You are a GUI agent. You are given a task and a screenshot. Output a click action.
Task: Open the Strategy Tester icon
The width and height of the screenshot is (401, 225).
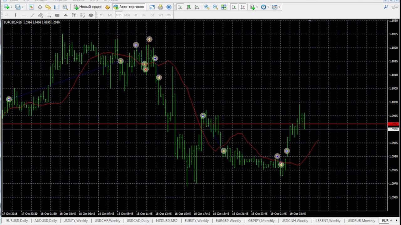point(65,7)
